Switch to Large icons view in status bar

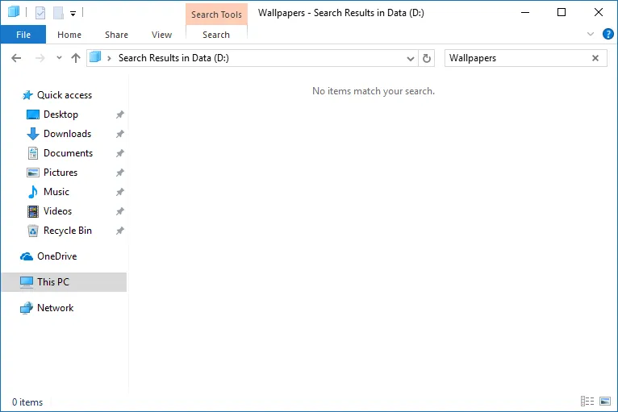pyautogui.click(x=605, y=401)
